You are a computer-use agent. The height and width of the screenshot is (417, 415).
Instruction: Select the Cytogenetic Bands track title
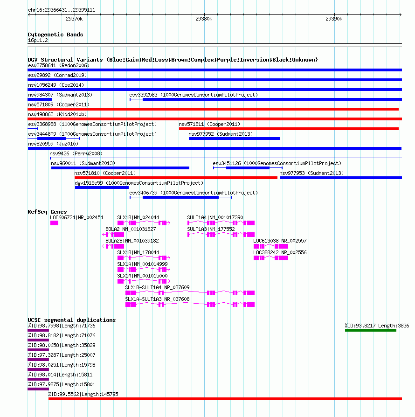[55, 35]
